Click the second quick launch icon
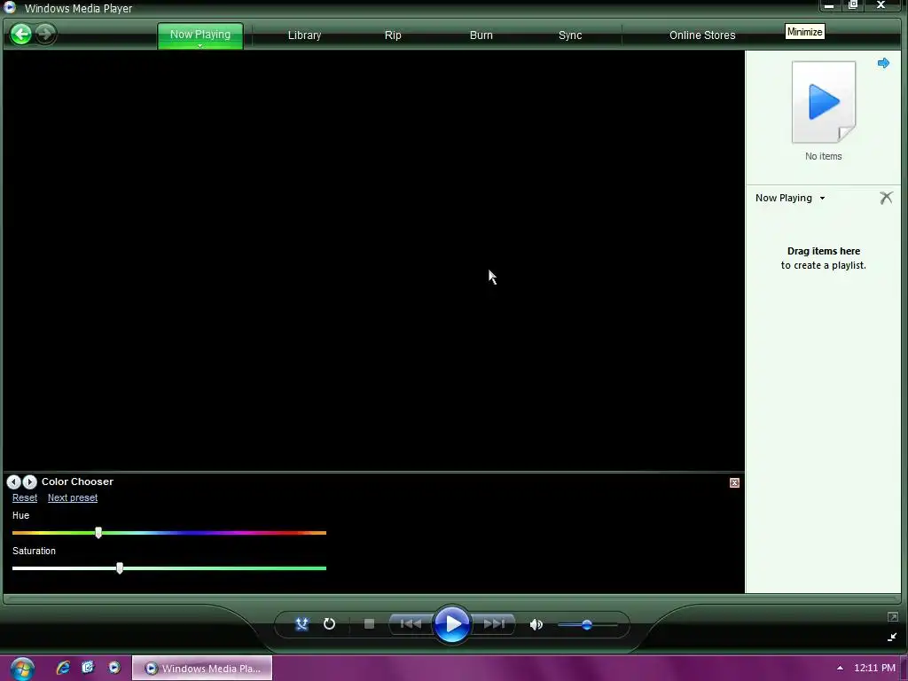The image size is (908, 681). tap(88, 668)
